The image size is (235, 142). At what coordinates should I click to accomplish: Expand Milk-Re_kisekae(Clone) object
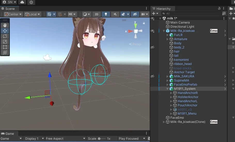point(164,122)
